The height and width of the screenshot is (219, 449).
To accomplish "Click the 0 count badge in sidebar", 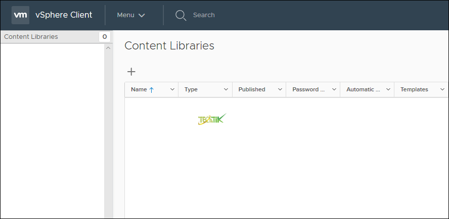I will pyautogui.click(x=105, y=37).
